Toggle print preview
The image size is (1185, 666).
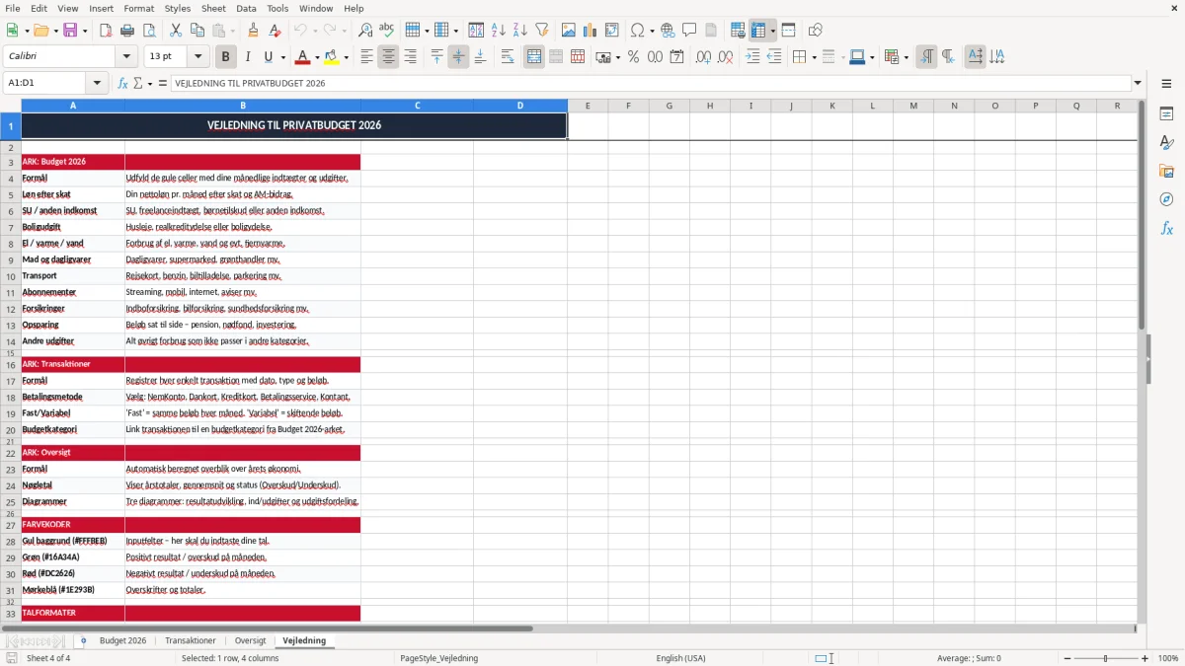coord(149,31)
